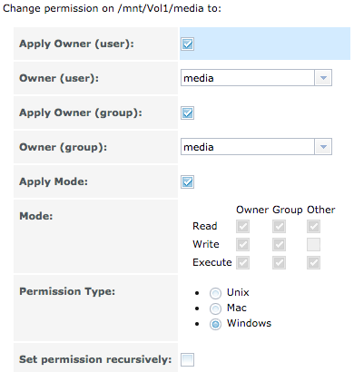Select the Windows permission type
The width and height of the screenshot is (354, 372).
tap(215, 324)
